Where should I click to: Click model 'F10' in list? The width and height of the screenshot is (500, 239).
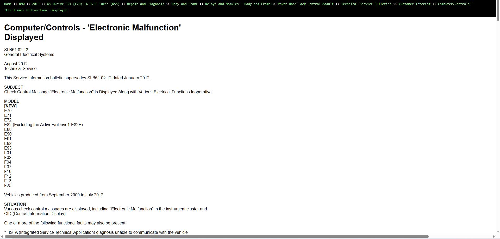point(8,171)
